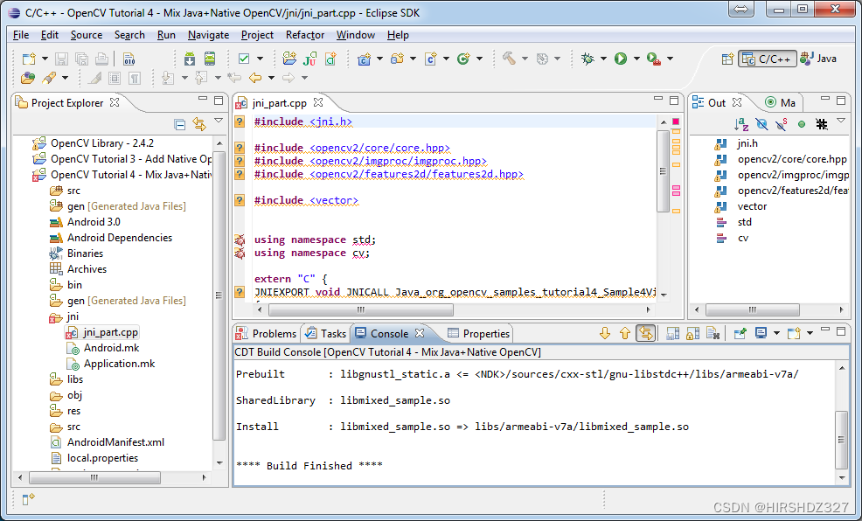The height and width of the screenshot is (521, 862).
Task: Click Display Selected Console monitor icon
Action: pos(761,333)
